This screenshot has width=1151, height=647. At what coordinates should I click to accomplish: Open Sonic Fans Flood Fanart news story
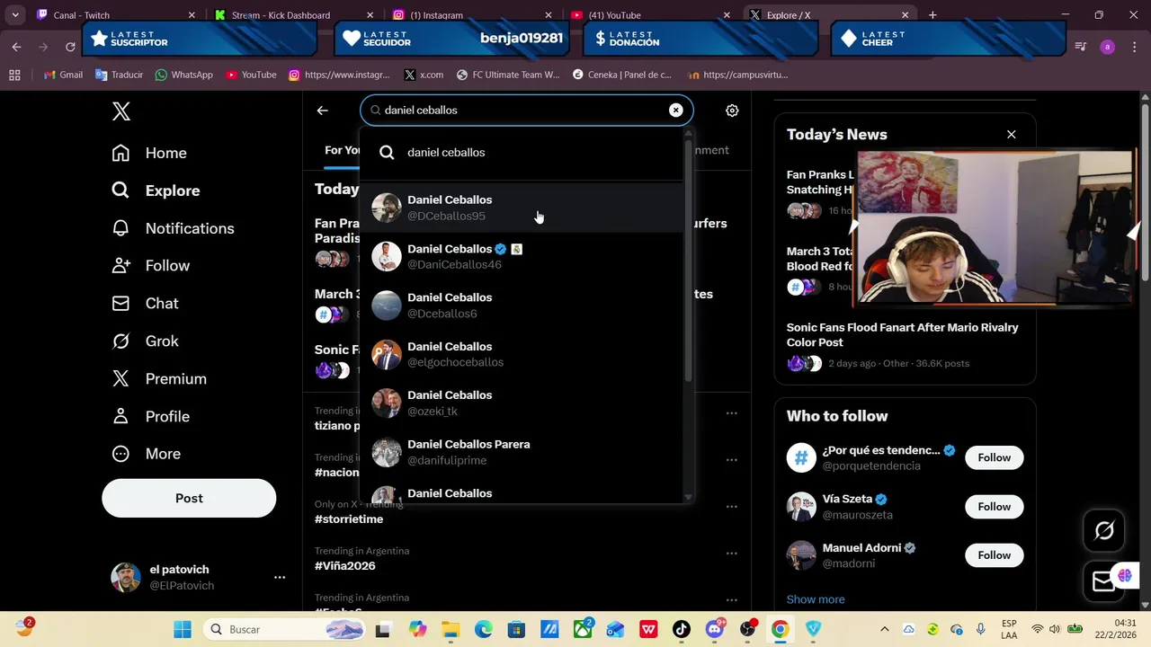pyautogui.click(x=905, y=345)
